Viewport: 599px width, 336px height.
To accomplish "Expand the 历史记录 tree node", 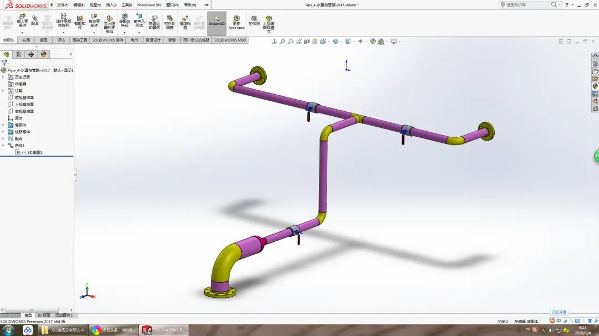I will (x=3, y=77).
